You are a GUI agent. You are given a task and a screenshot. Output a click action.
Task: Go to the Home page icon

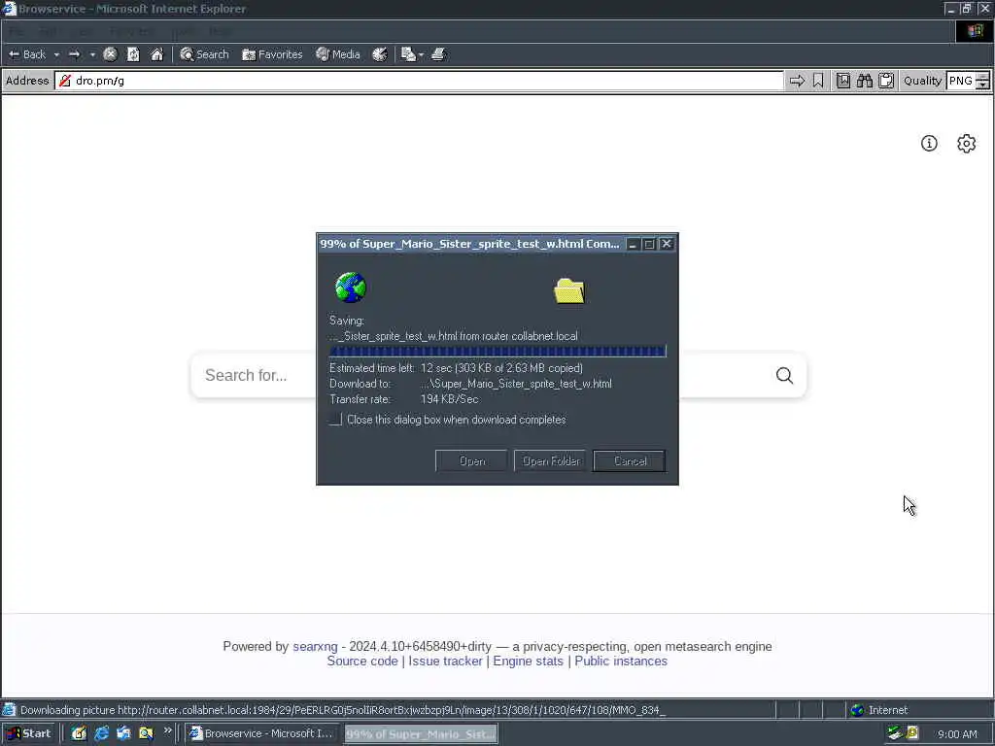(x=156, y=54)
